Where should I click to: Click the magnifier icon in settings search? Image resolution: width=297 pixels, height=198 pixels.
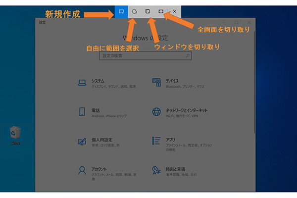click(x=188, y=56)
